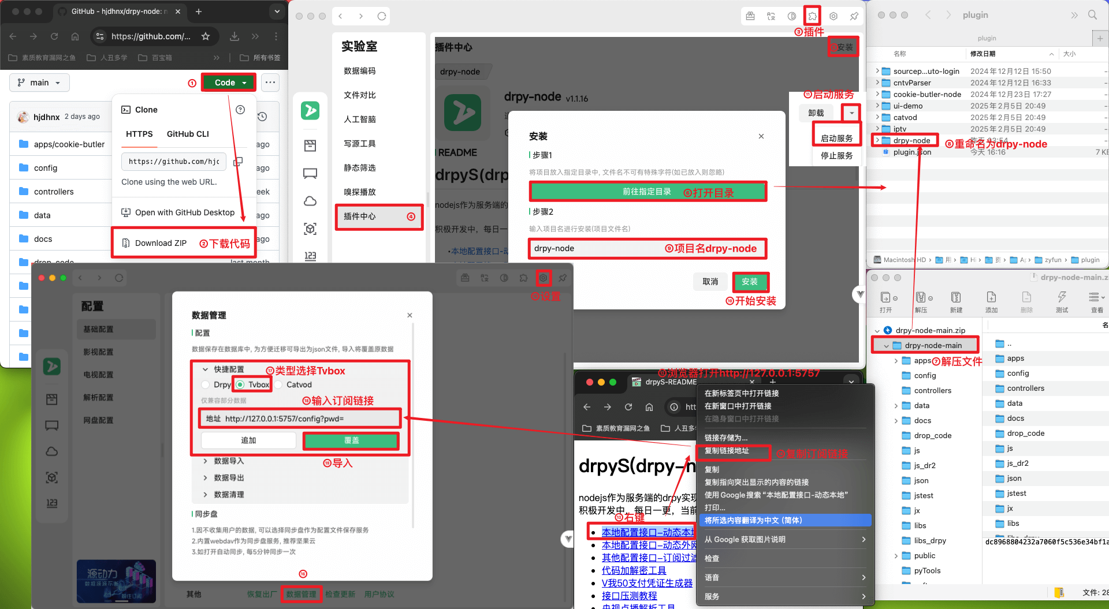The height and width of the screenshot is (609, 1109).
Task: Click the sponsor gift-box icon in plugin center toolbar
Action: tap(750, 16)
